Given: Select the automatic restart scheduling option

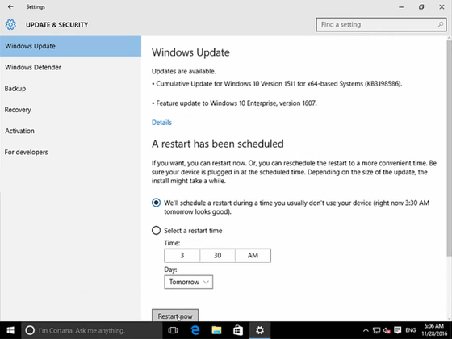Looking at the screenshot, I should pyautogui.click(x=156, y=203).
